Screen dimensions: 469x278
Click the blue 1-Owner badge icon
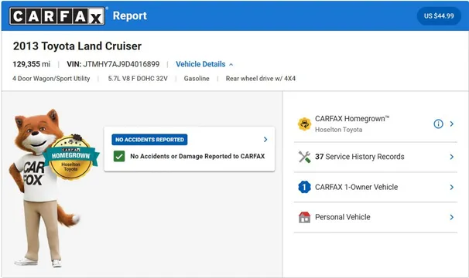pos(304,187)
